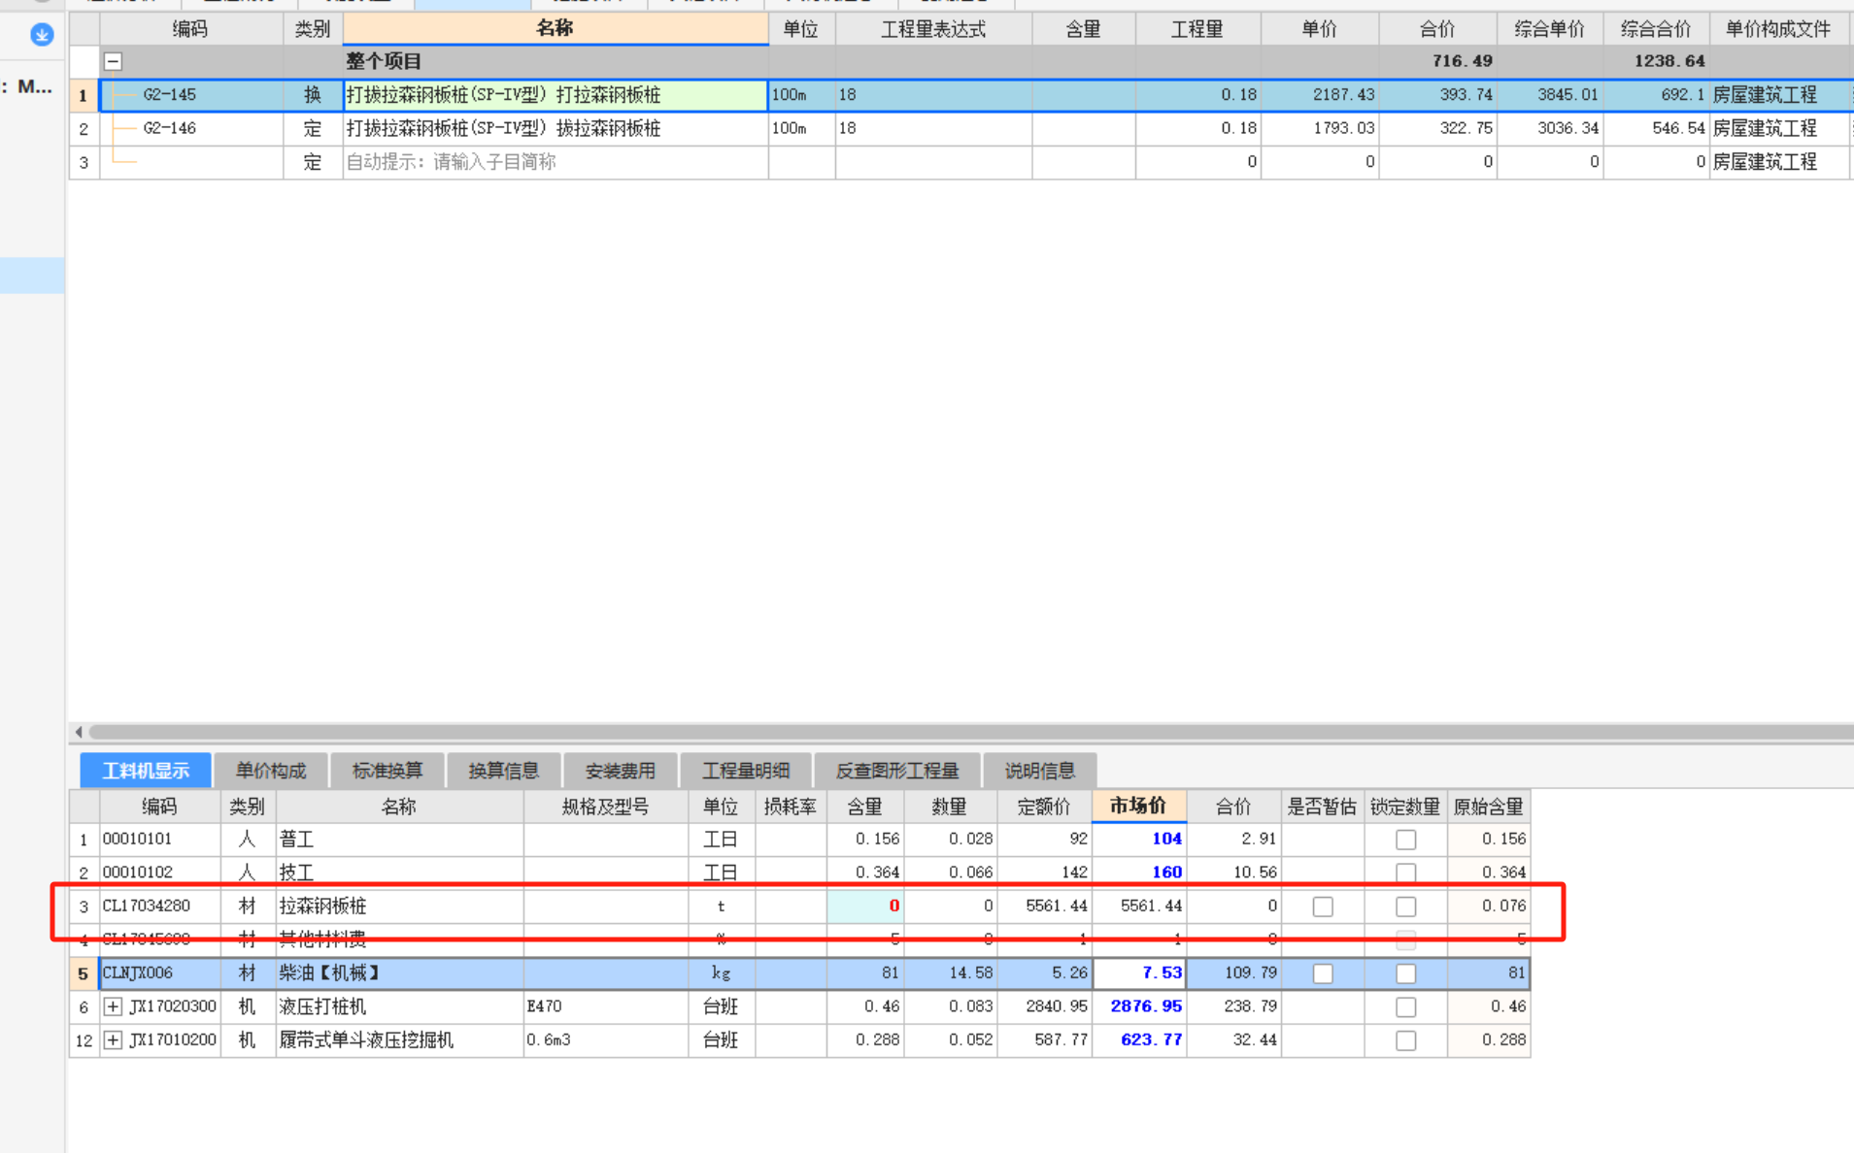Open the 说明信息 tab

[x=1040, y=771]
